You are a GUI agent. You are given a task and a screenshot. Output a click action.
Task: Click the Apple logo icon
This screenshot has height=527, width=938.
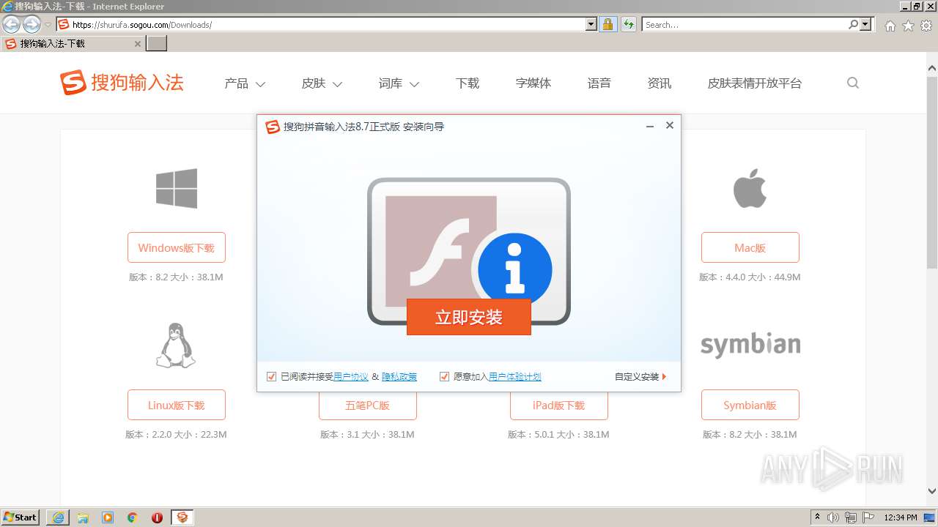[750, 188]
